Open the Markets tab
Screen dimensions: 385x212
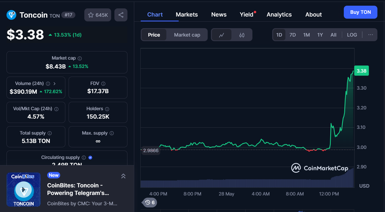coord(187,15)
